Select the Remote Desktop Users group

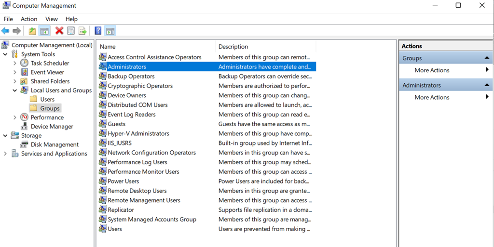pos(137,191)
